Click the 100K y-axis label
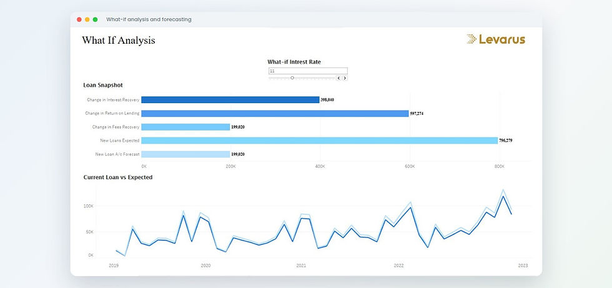612x288 pixels. click(89, 206)
